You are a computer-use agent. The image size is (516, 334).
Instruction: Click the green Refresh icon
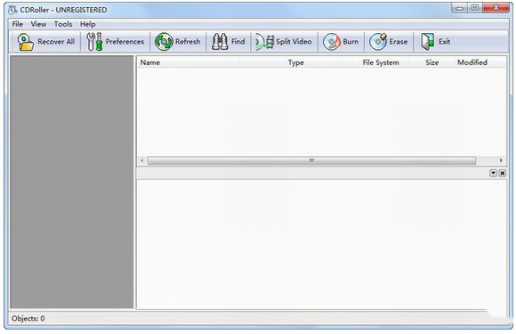pos(164,42)
